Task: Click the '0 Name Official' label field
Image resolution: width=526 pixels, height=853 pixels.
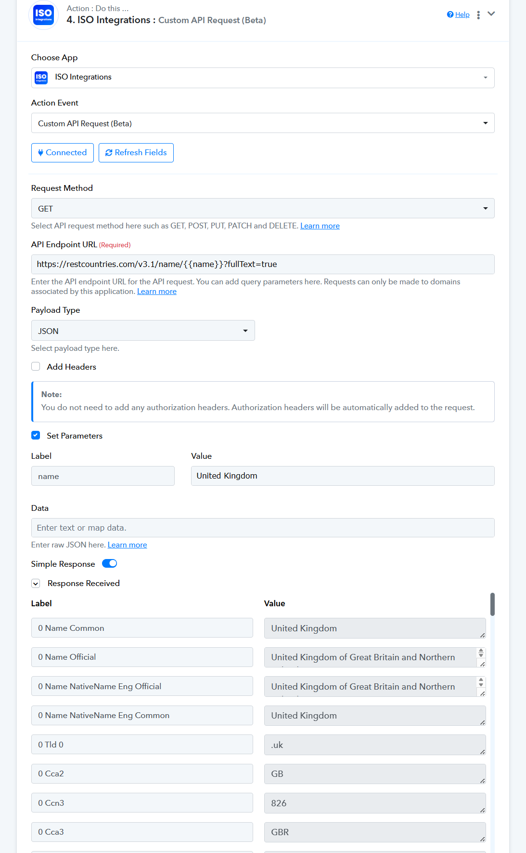Action: pos(142,657)
